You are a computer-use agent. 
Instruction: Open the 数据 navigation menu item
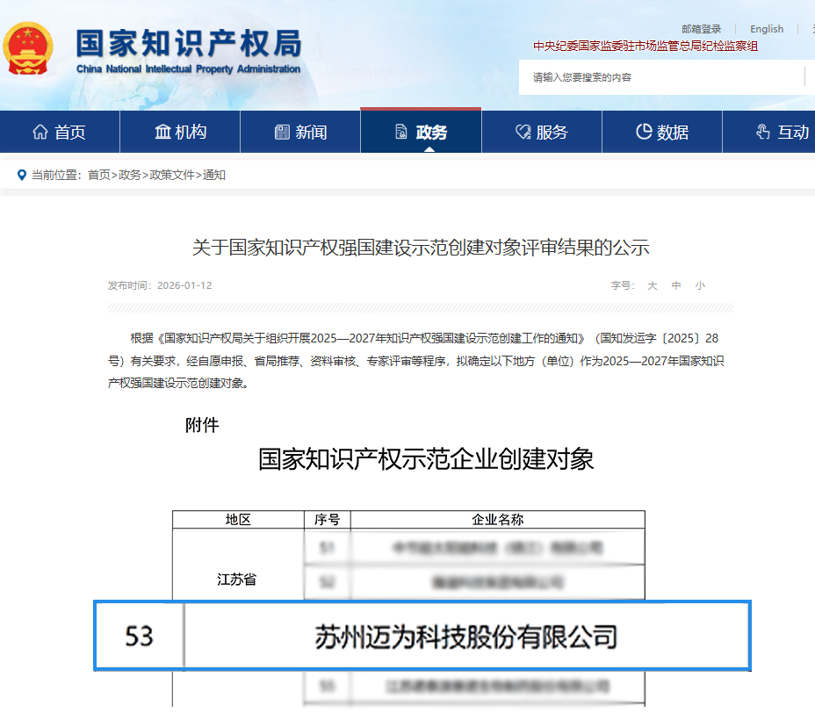click(662, 132)
